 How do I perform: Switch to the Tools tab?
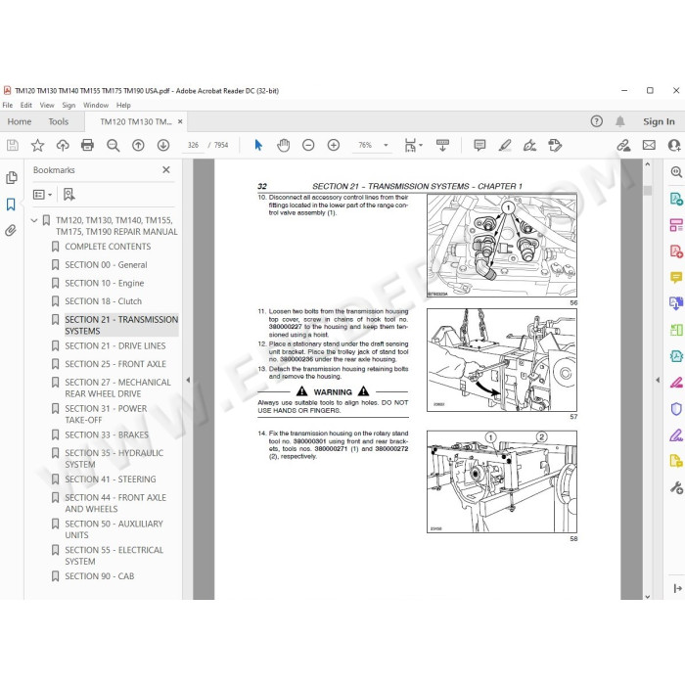click(x=59, y=122)
